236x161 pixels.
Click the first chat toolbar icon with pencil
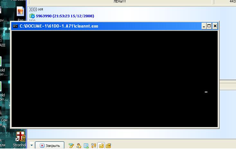coord(71,146)
